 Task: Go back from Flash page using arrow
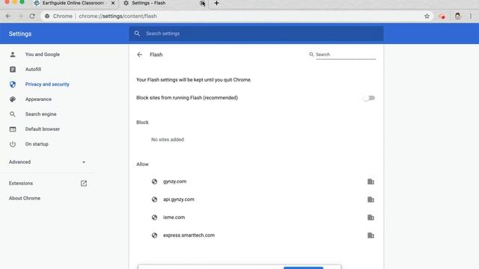(x=140, y=55)
